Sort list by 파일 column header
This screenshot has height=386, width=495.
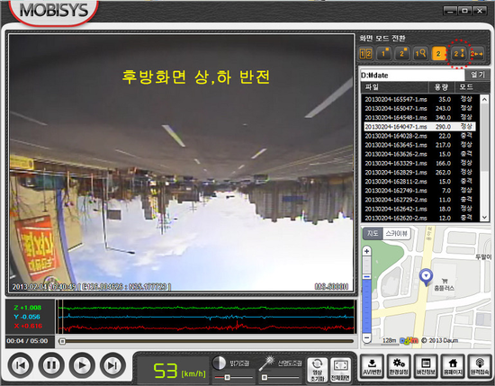pos(395,86)
